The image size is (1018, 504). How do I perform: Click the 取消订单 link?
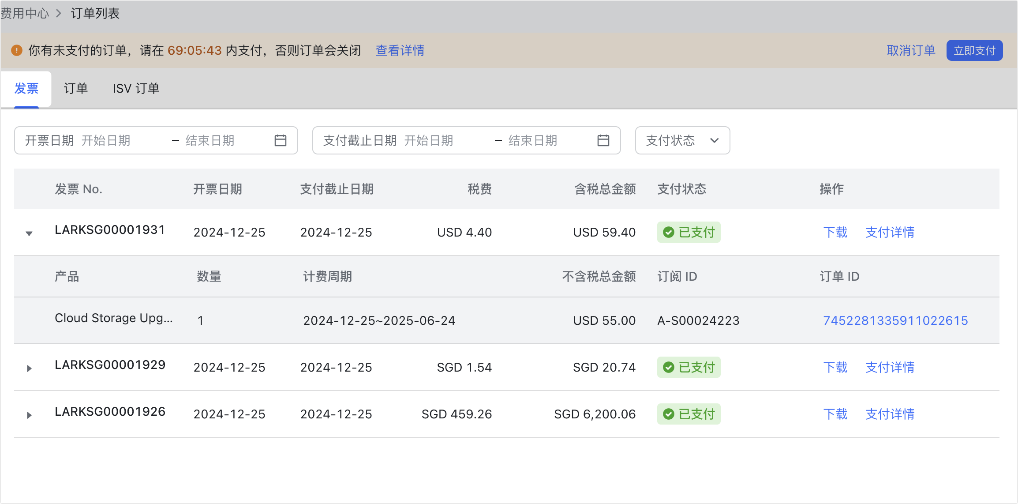[911, 50]
